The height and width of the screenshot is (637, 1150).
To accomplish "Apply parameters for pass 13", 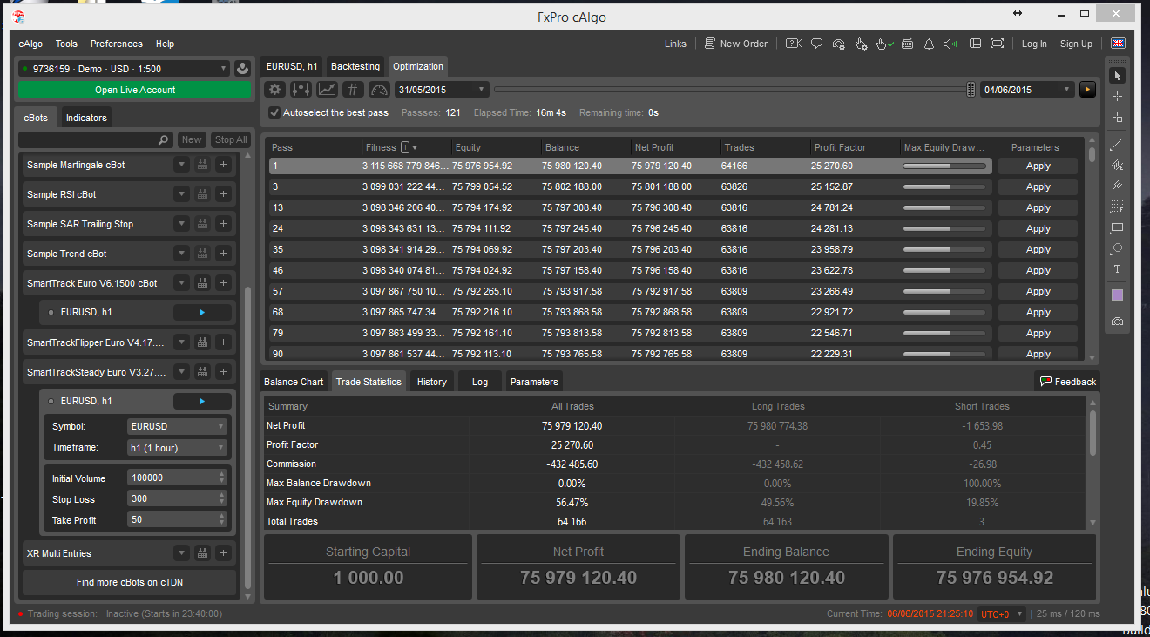I will coord(1038,207).
